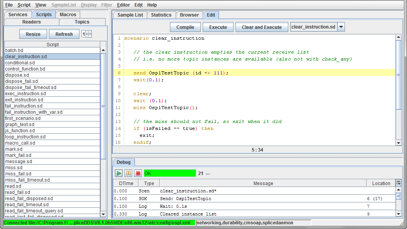Click the Execute button
This screenshot has width=407, height=229.
218,27
